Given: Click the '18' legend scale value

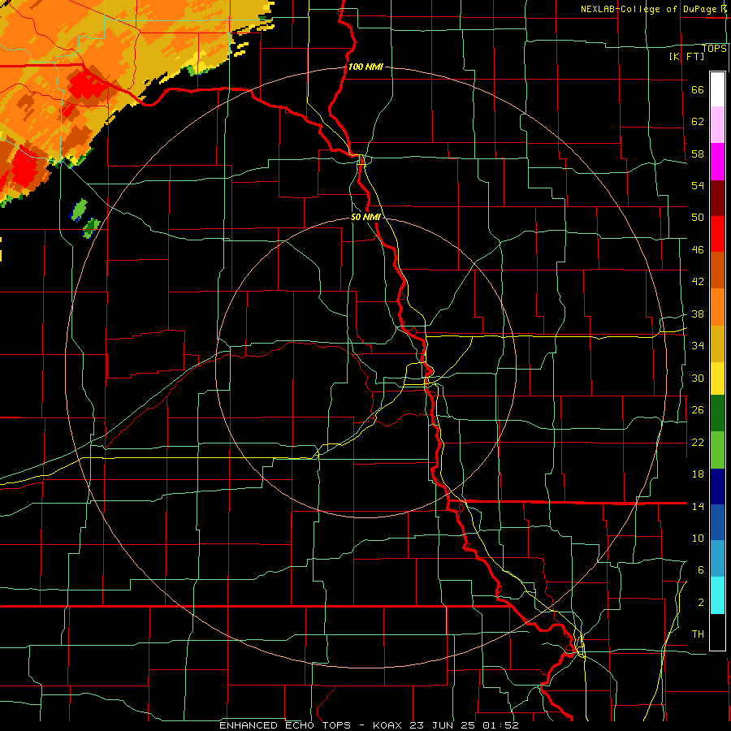Looking at the screenshot, I should click(x=698, y=474).
